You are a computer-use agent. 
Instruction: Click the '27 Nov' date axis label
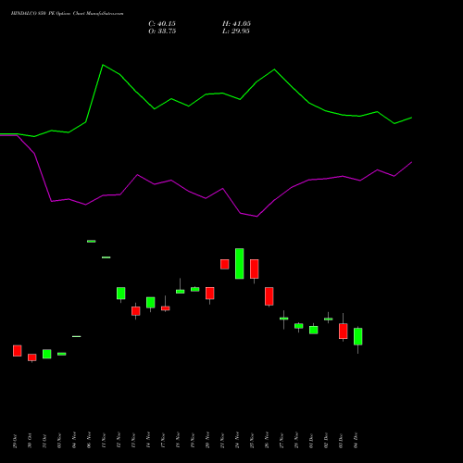[x=282, y=441]
